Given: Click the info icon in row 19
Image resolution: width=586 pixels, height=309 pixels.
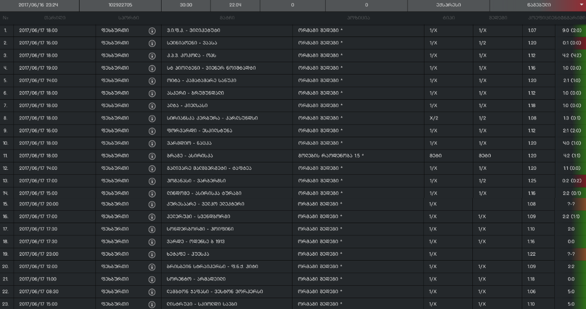Looking at the screenshot, I should (152, 254).
